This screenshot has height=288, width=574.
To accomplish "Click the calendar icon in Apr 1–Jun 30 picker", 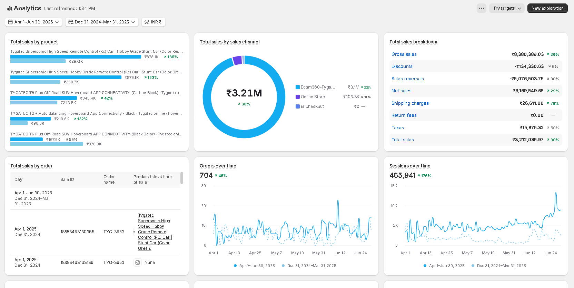I will click(10, 22).
